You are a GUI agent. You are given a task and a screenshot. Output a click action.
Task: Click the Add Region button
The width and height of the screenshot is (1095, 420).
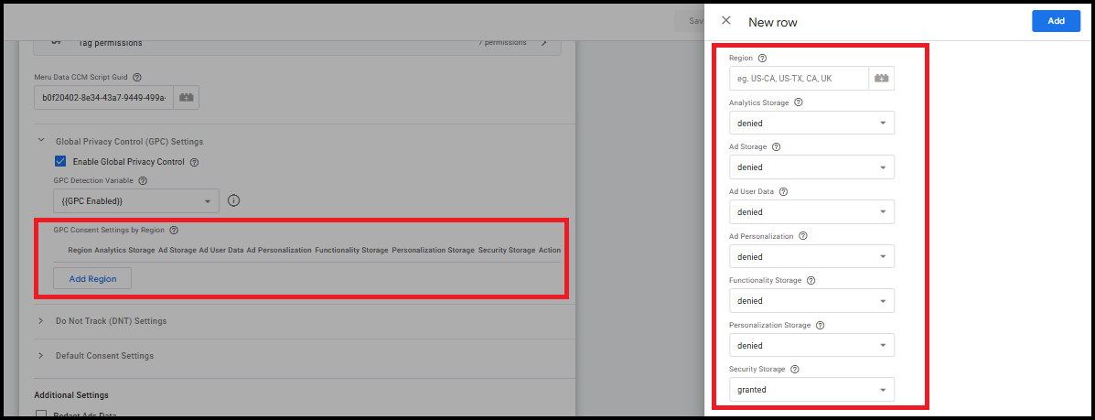92,278
